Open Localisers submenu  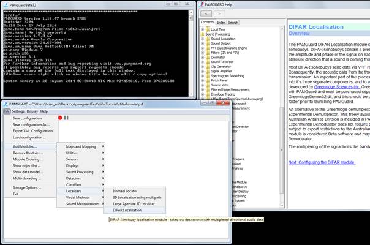coord(81,191)
